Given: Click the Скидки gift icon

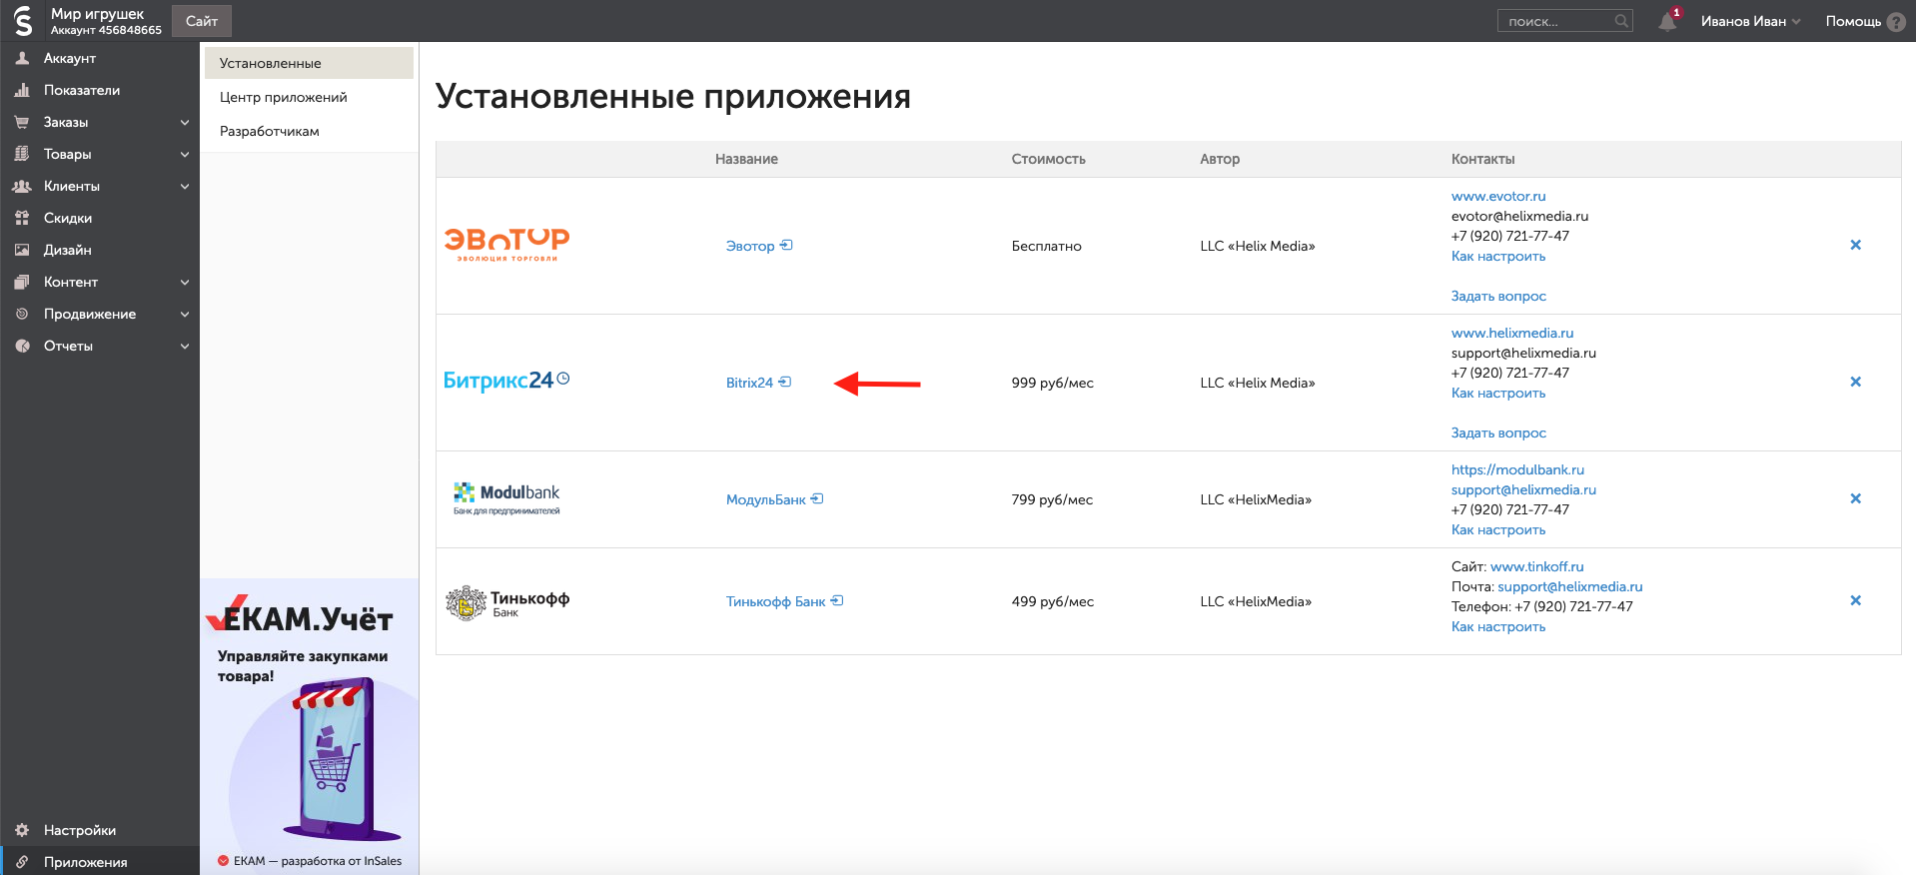Looking at the screenshot, I should (x=22, y=218).
